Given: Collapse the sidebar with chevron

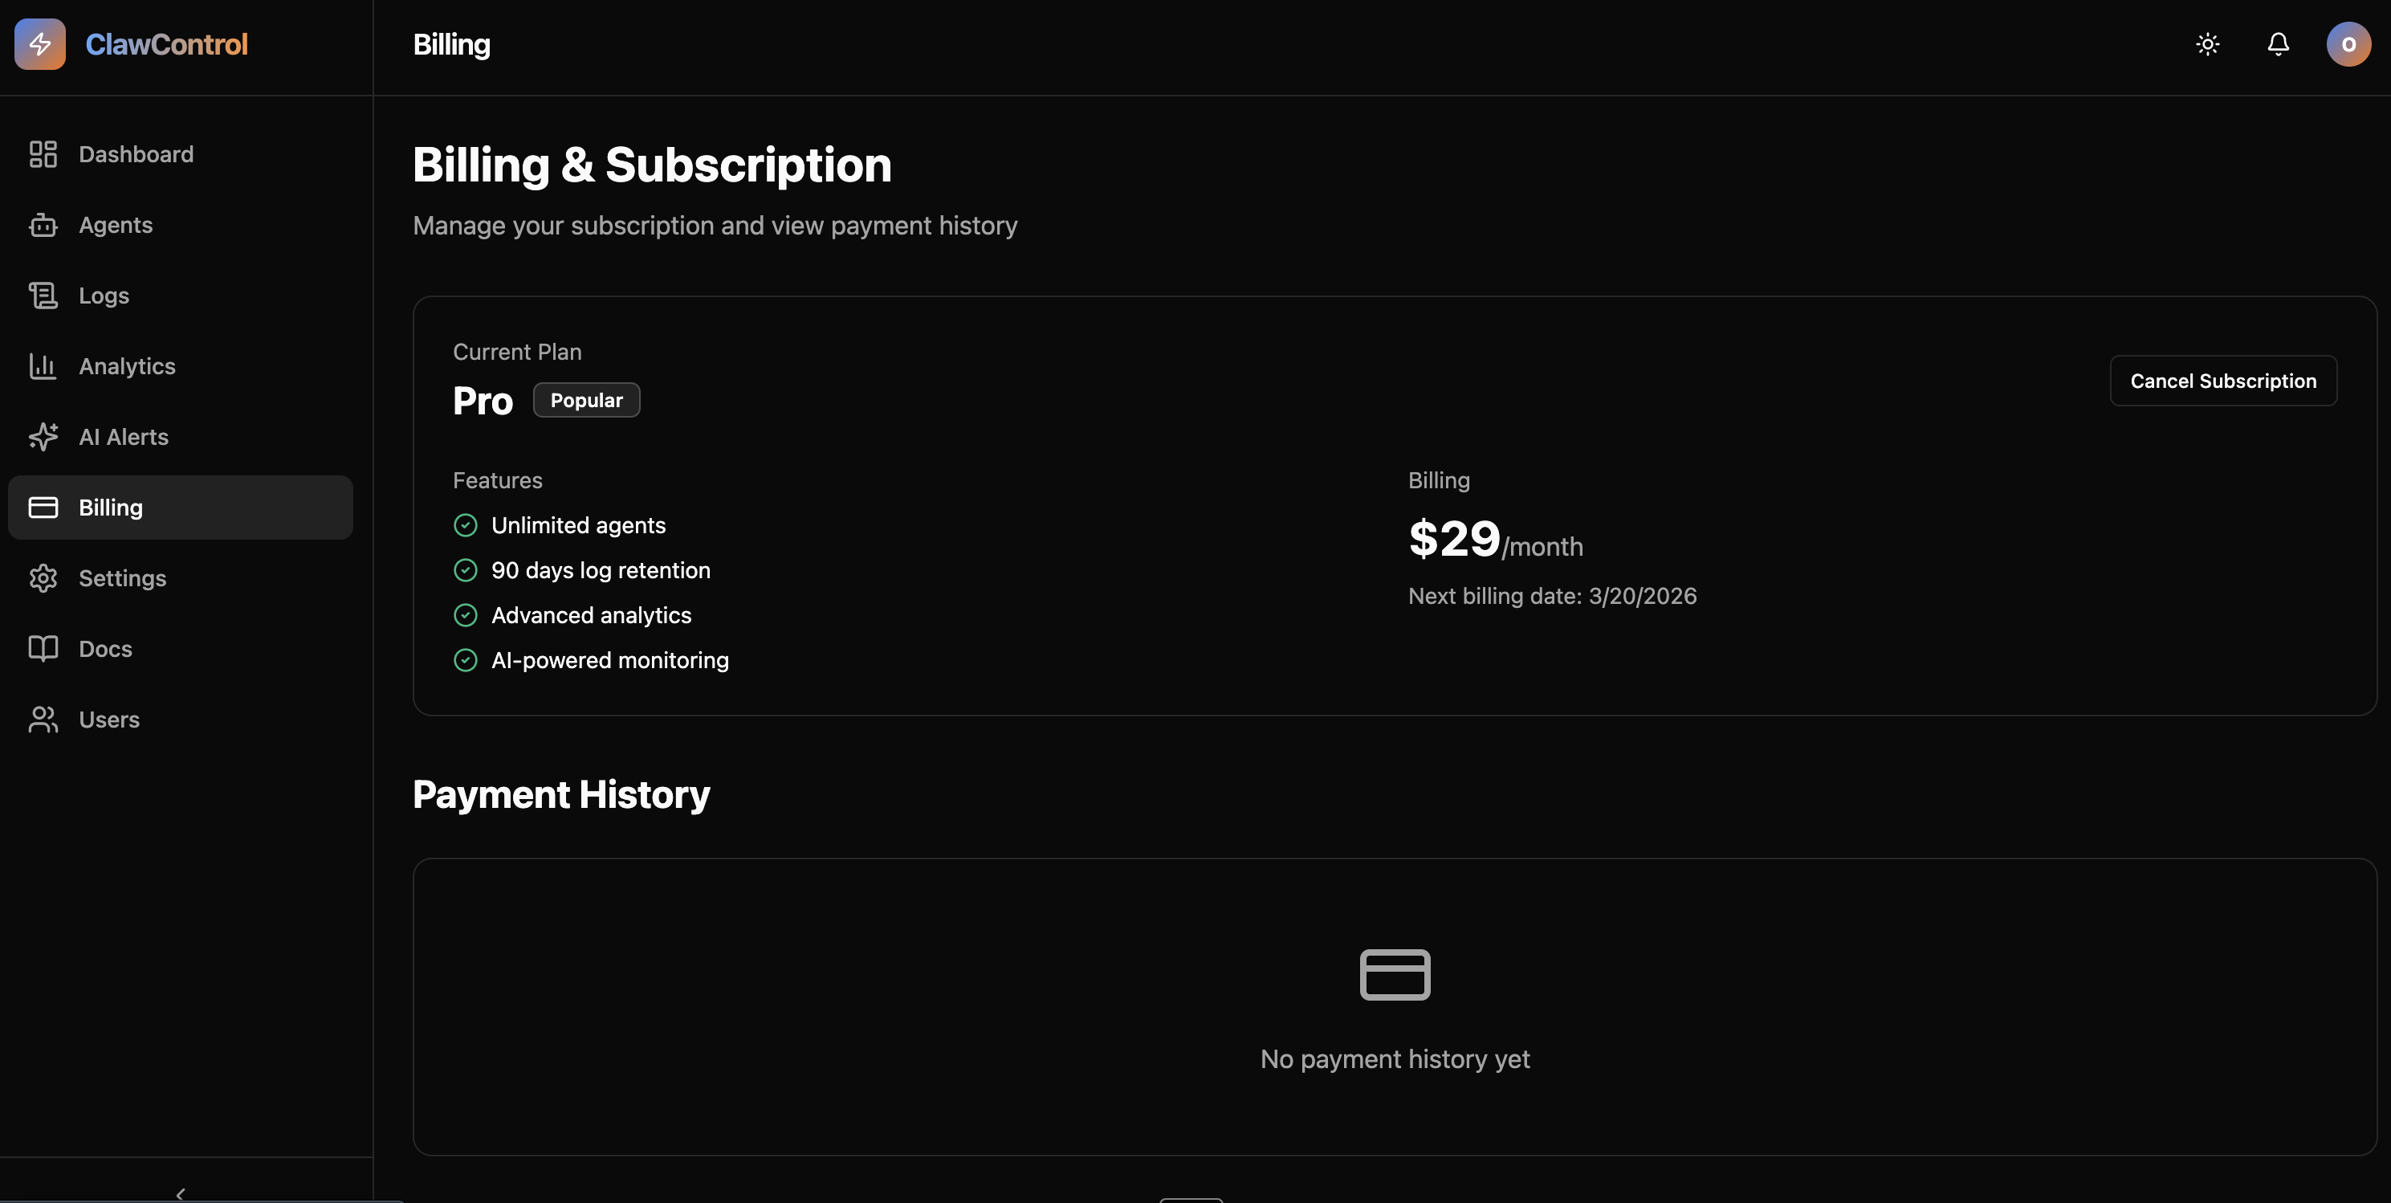Looking at the screenshot, I should 181,1193.
